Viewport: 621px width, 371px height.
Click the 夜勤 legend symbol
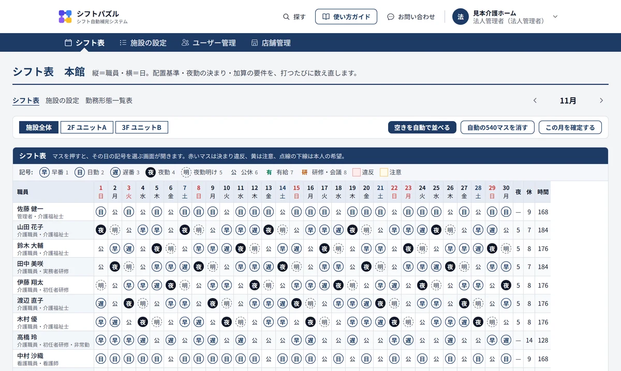pyautogui.click(x=151, y=172)
